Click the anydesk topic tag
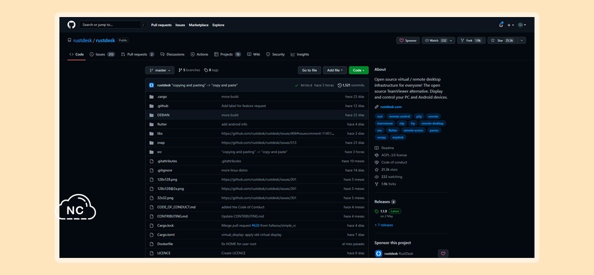Screen dimensions: 594x275 point(397,137)
